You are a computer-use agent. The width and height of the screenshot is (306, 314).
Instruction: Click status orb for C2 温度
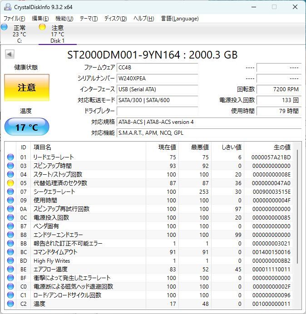tap(10, 304)
